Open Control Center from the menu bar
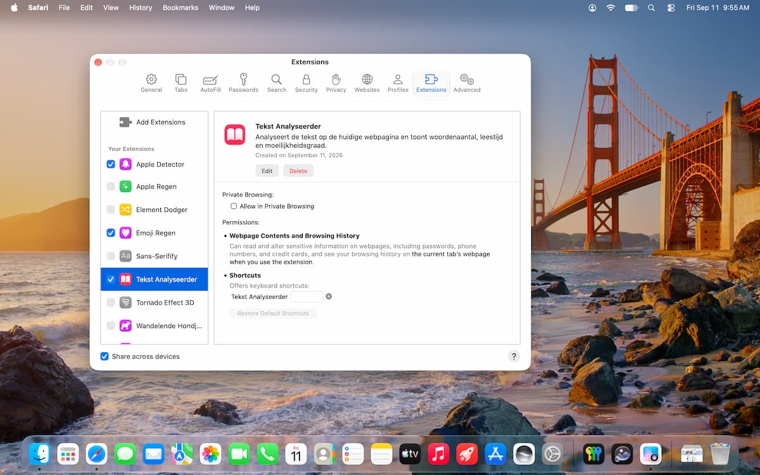Viewport: 760px width, 475px height. (x=671, y=8)
